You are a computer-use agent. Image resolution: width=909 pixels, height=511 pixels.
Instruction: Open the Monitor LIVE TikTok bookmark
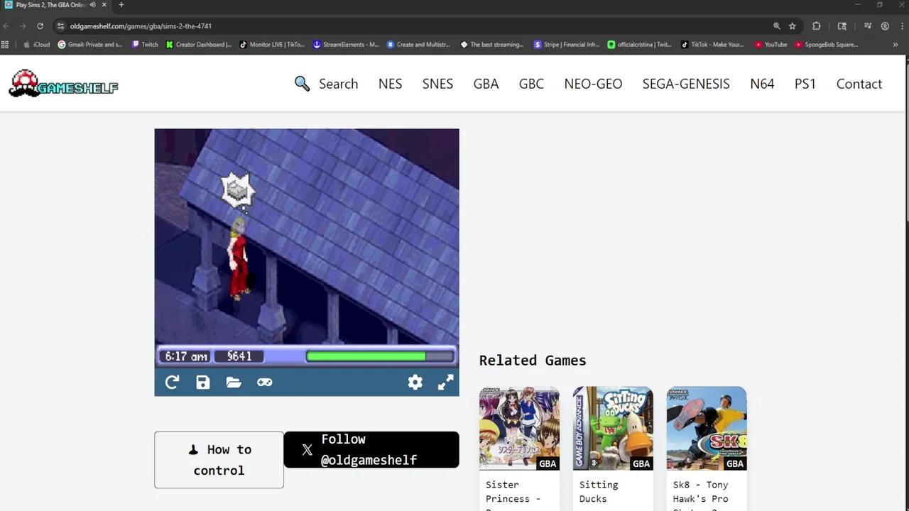point(272,45)
